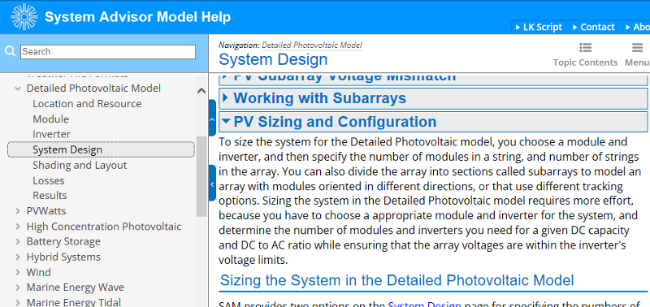Click the left-arrow blue tab to hide sidebar
This screenshot has height=307, width=650.
(212, 184)
